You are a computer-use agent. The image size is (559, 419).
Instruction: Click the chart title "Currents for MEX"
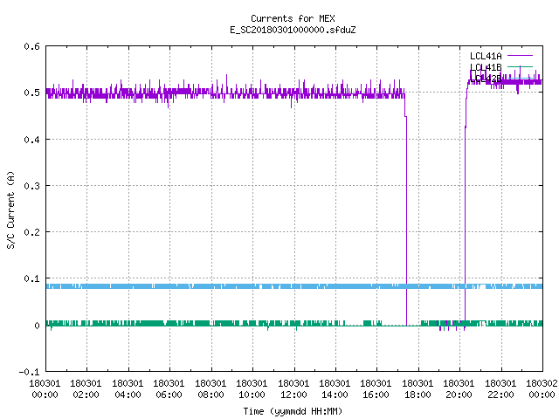pos(293,18)
